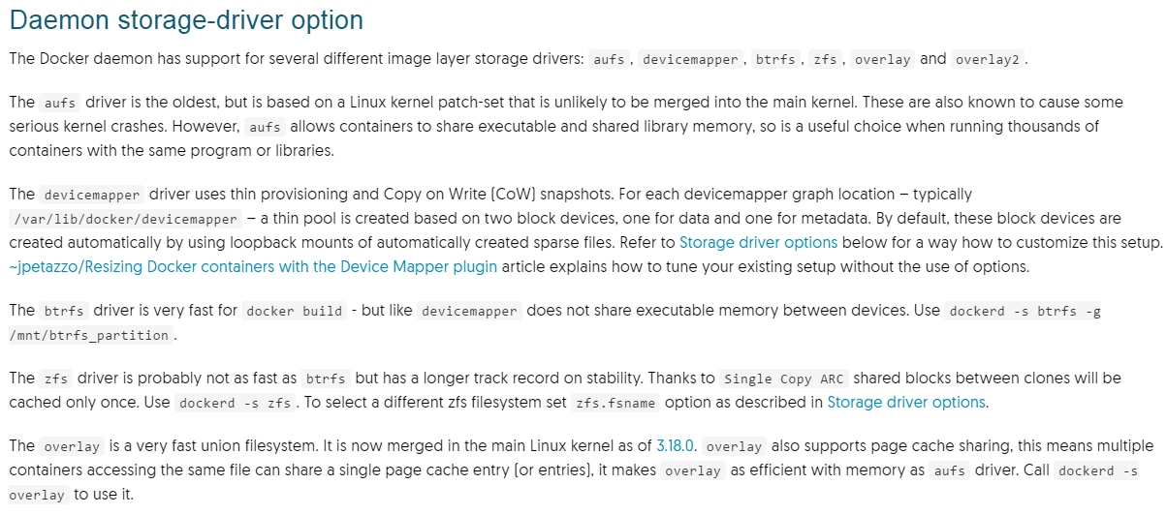The width and height of the screenshot is (1167, 515).
Task: Follow the 3.18.0 kernel version link
Action: [x=676, y=445]
